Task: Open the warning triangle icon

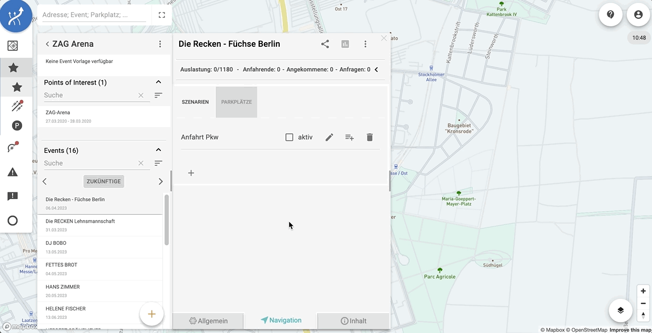Action: pyautogui.click(x=13, y=172)
